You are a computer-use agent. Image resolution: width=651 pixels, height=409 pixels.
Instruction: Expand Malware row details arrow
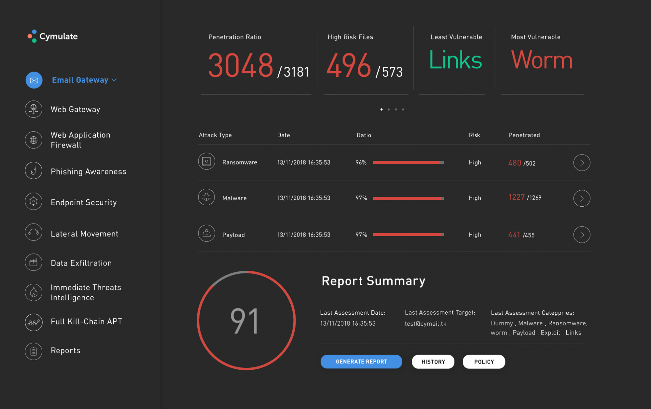pyautogui.click(x=582, y=198)
